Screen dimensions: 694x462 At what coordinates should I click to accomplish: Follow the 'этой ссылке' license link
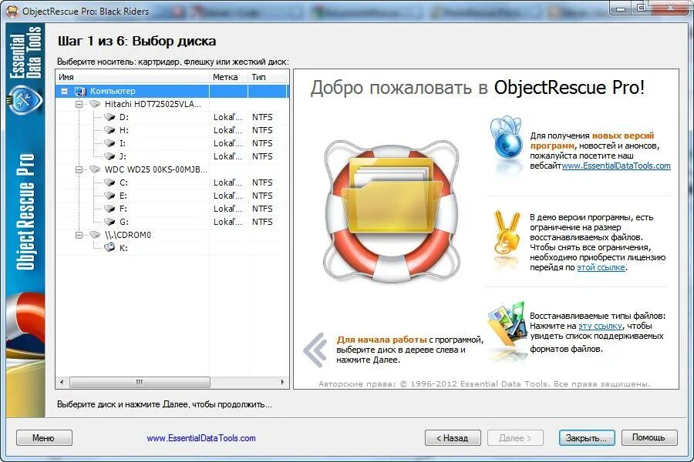coord(601,267)
